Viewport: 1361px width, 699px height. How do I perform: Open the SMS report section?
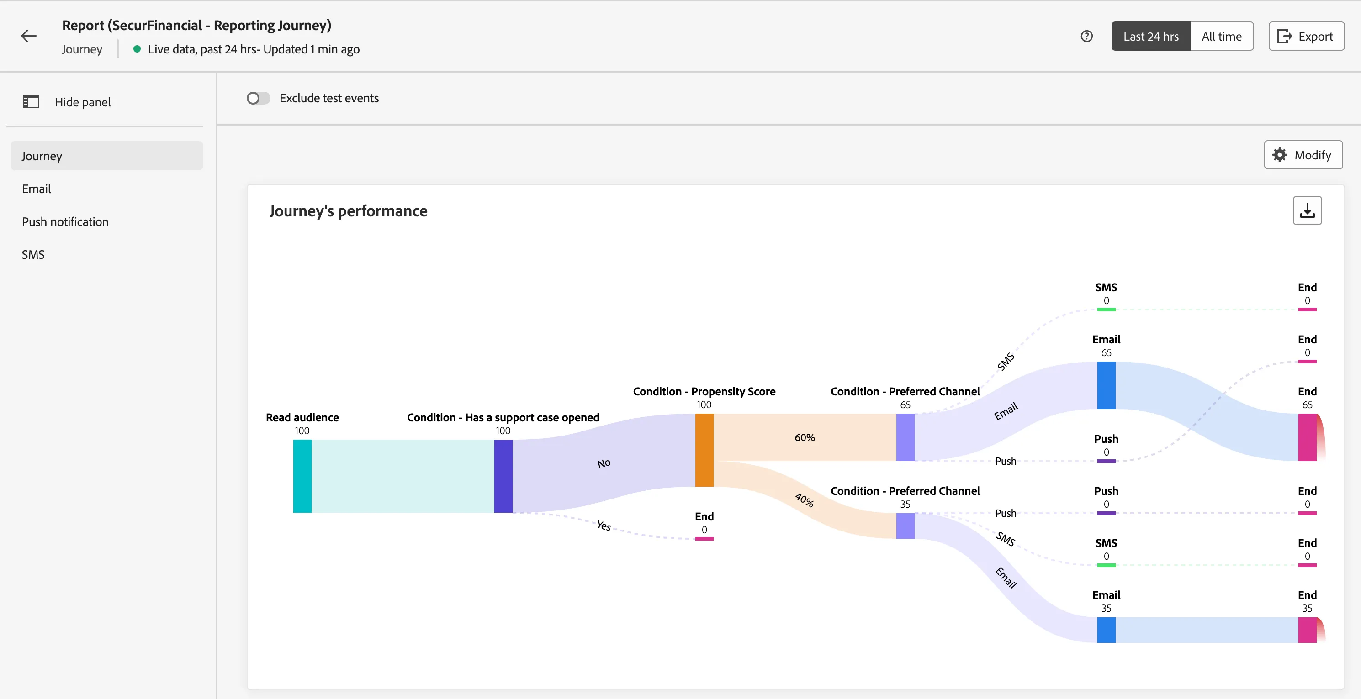point(107,254)
